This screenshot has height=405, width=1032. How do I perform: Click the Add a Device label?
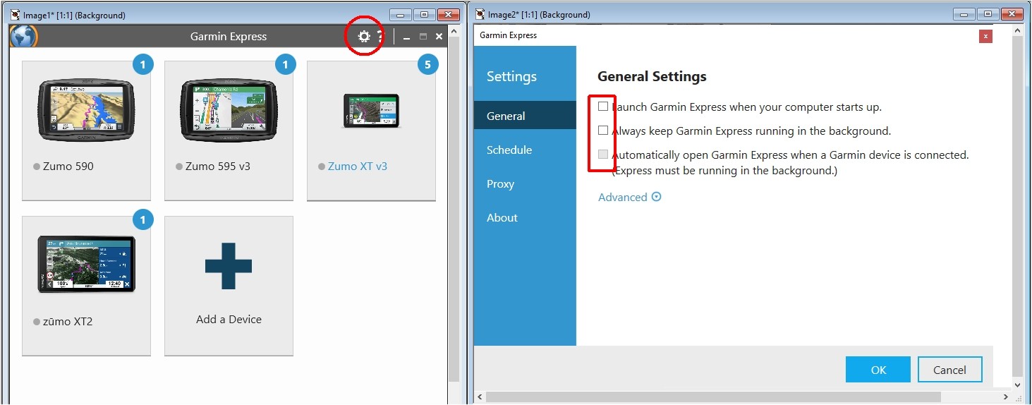click(x=229, y=320)
